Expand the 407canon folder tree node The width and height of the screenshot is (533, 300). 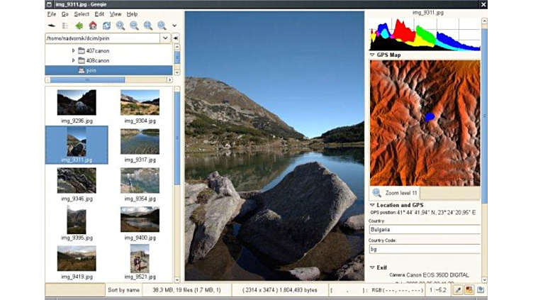click(73, 51)
